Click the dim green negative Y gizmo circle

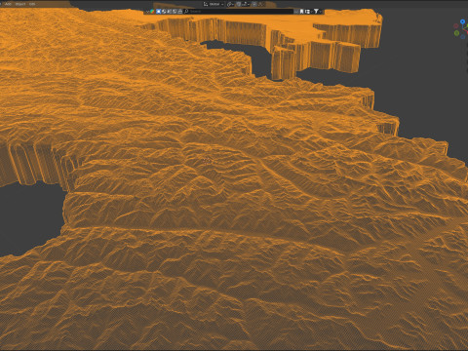pos(456,33)
